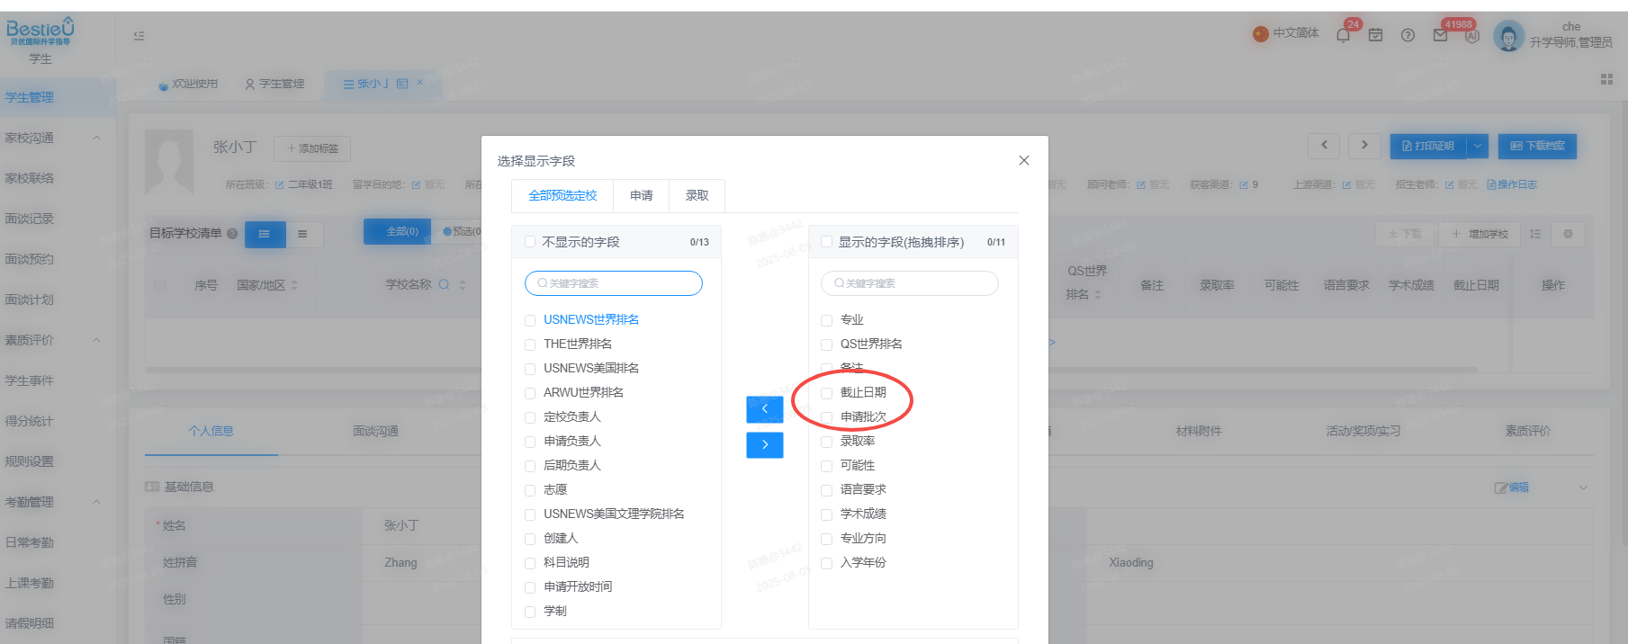
Task: Click the move-left transfer arrow button
Action: click(x=764, y=409)
